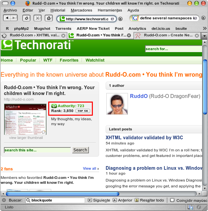Screen dimensions: 208x211
Task: Open the Marcadores menu
Action: click(x=81, y=10)
